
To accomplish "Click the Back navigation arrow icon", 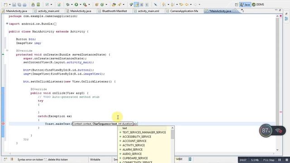I will click(x=187, y=5).
